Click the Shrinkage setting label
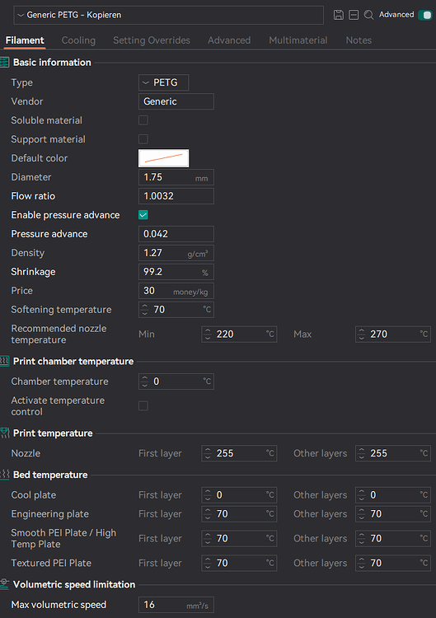436x618 pixels. coord(33,272)
